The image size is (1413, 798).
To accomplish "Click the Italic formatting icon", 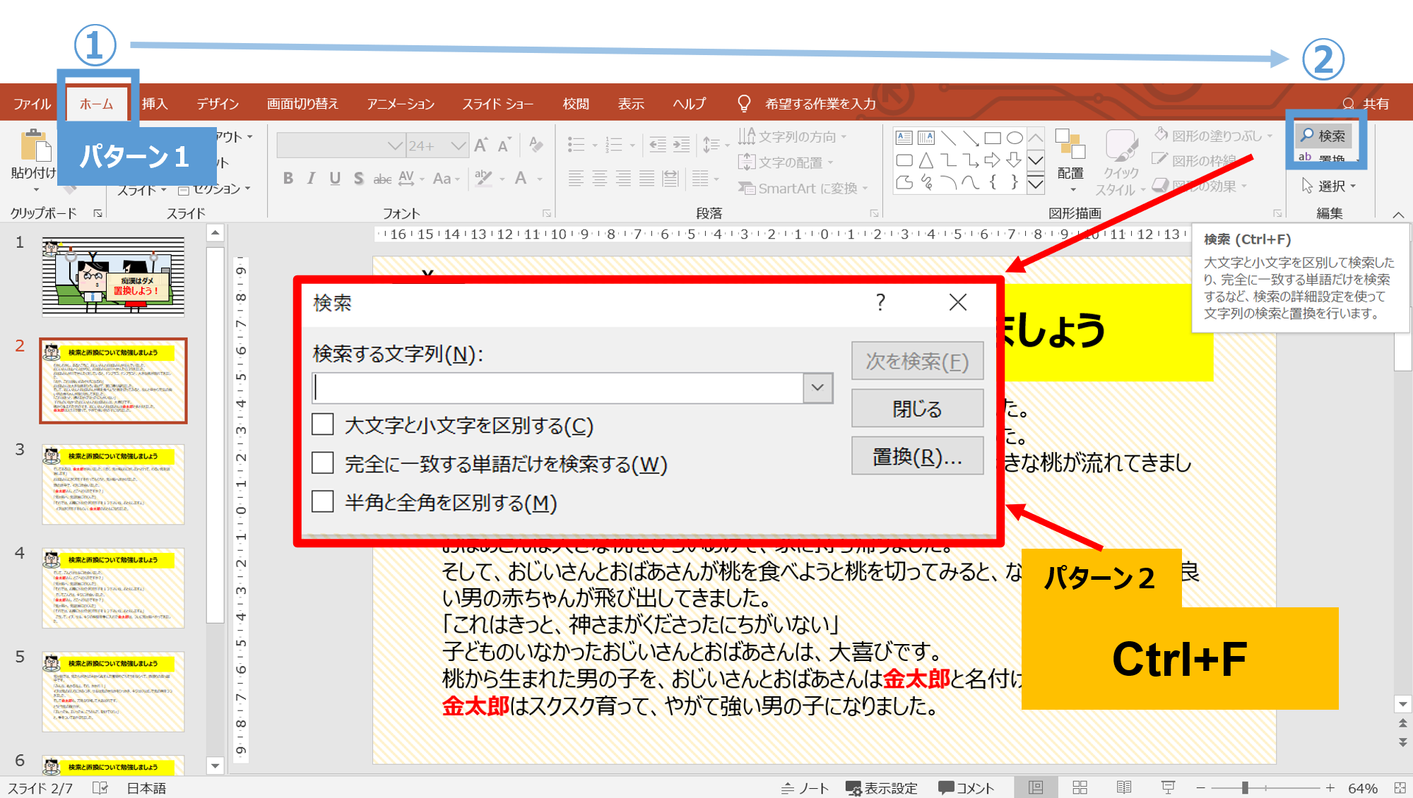I will tap(311, 179).
